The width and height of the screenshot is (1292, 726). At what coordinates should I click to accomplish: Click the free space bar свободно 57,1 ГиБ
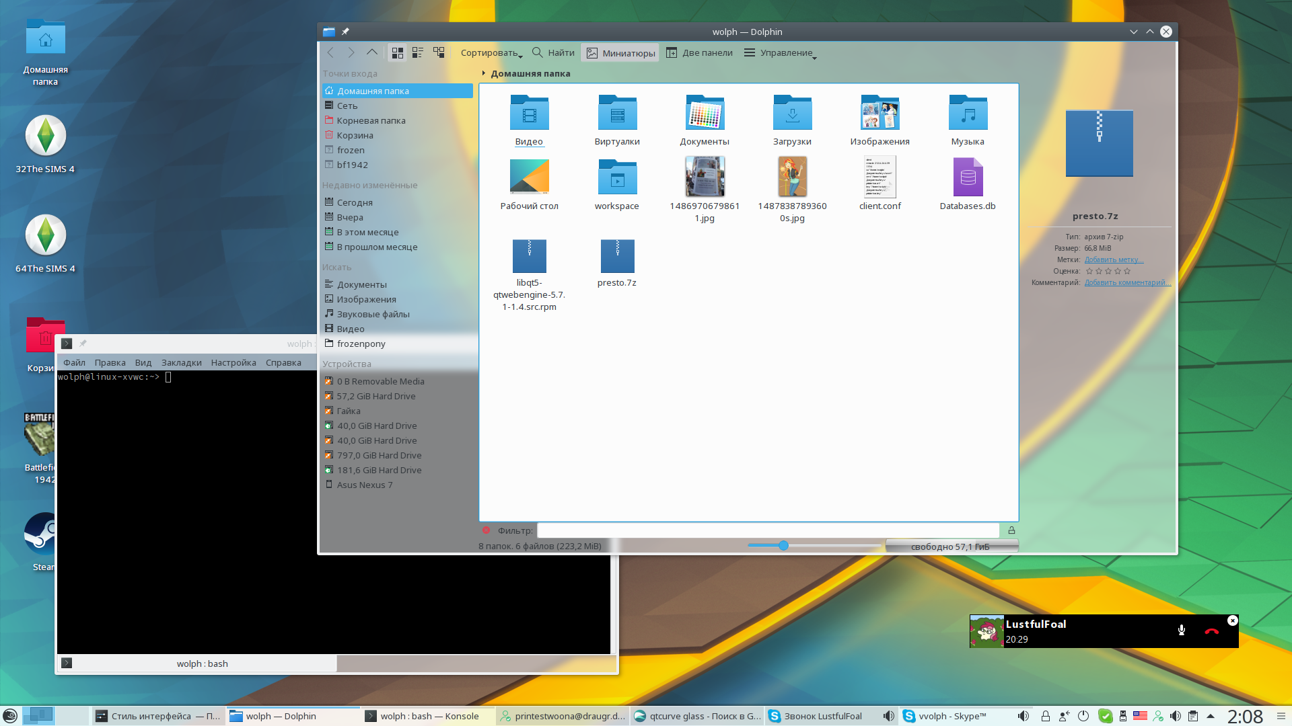(952, 547)
